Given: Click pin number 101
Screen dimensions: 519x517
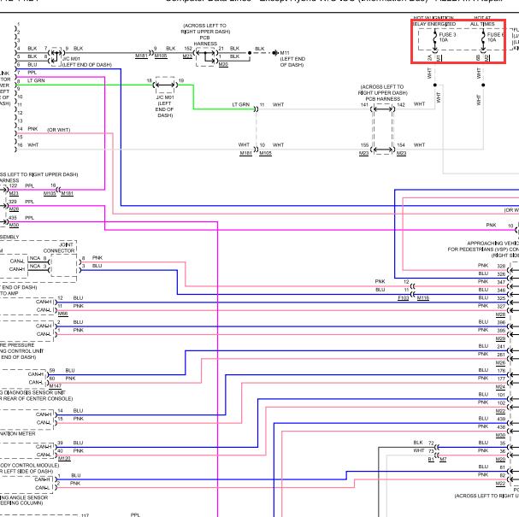Looking at the screenshot, I should 501,395.
